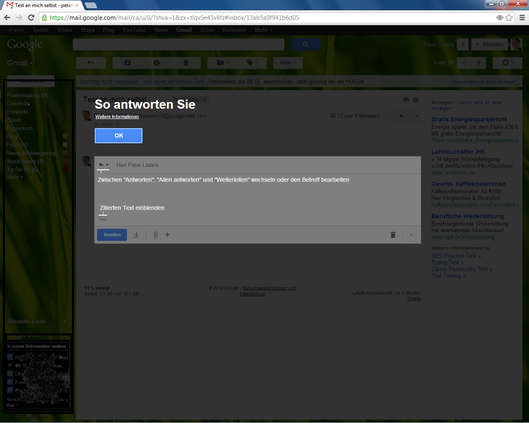Click the reply arrow button beside the star
Screen dimensions: 529x423
402,116
